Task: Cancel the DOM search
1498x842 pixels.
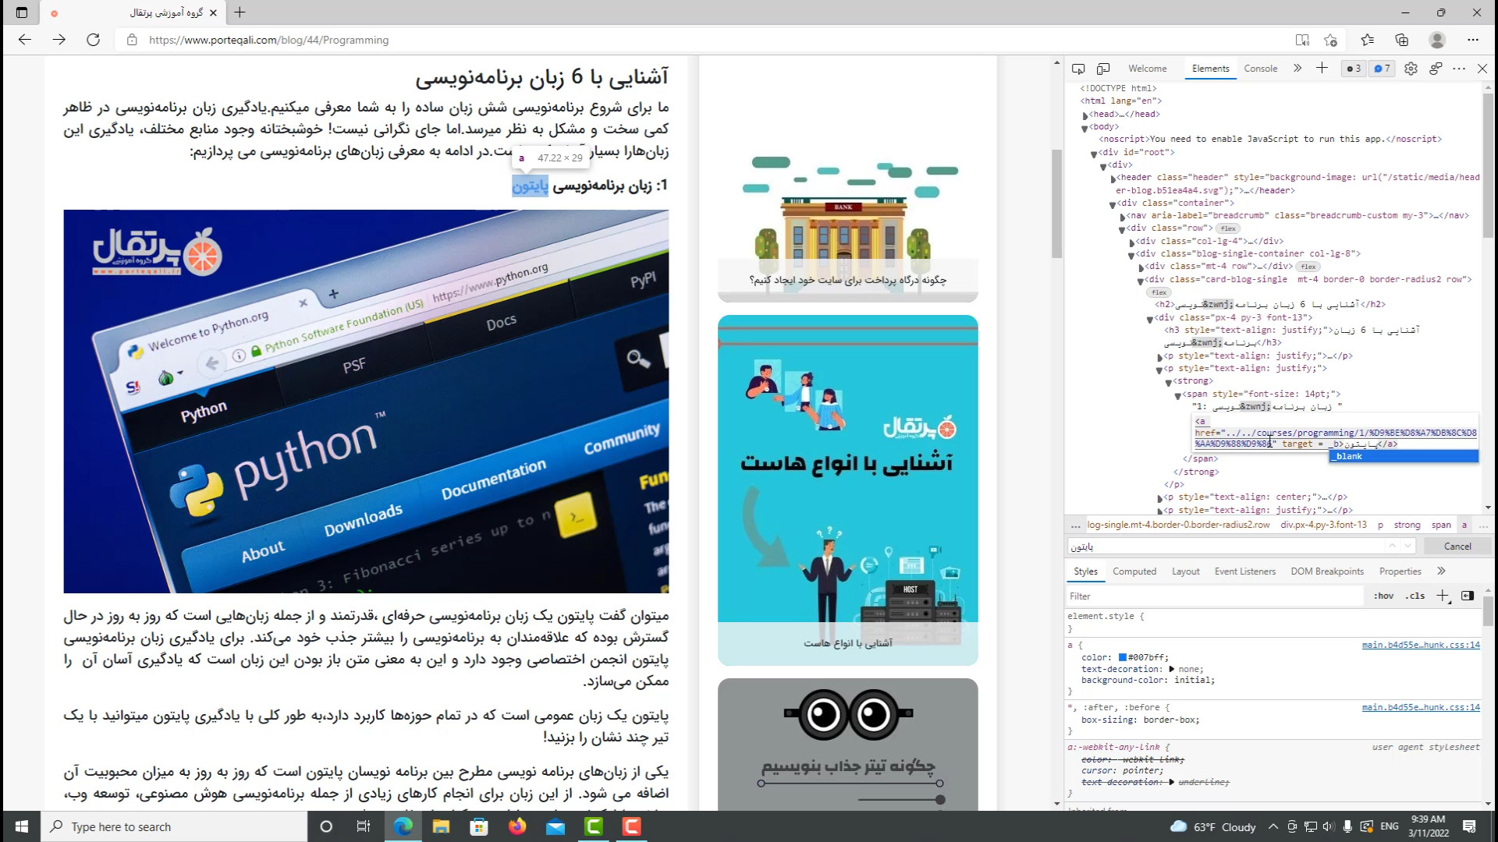Action: tap(1457, 547)
